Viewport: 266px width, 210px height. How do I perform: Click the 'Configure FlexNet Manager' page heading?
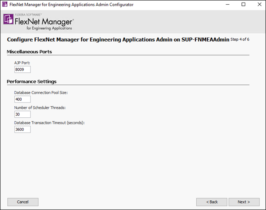coord(118,39)
